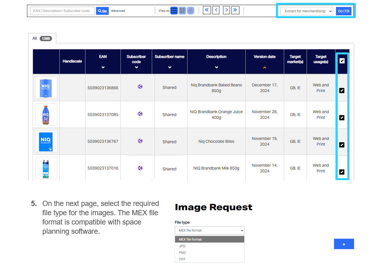
Task: Open the File type combo box
Action: [x=209, y=231]
